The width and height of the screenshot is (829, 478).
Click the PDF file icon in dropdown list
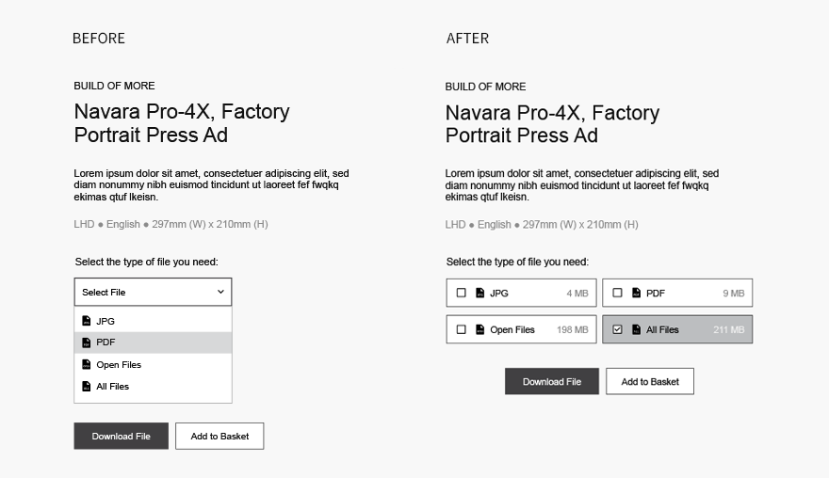(x=87, y=343)
